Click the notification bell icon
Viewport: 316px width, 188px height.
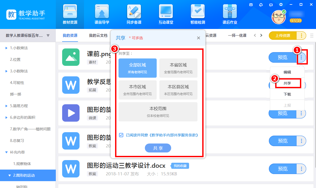click(261, 4)
